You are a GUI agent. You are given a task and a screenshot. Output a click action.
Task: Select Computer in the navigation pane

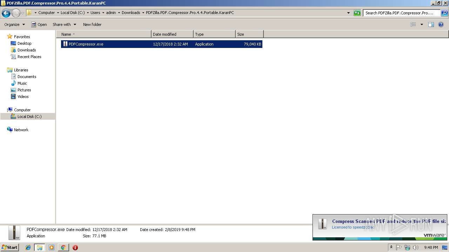click(22, 110)
